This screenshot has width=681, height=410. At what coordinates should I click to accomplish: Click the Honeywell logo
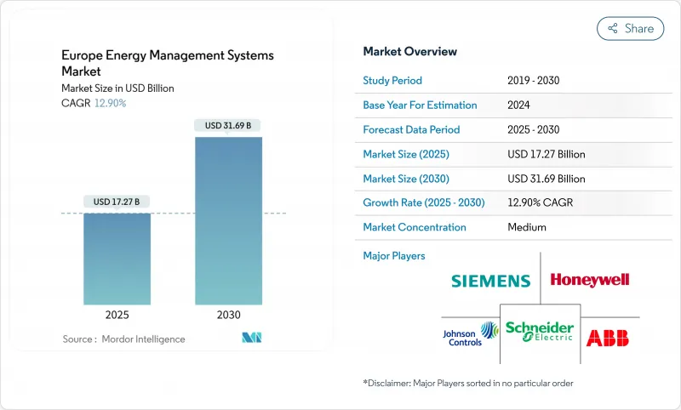590,279
